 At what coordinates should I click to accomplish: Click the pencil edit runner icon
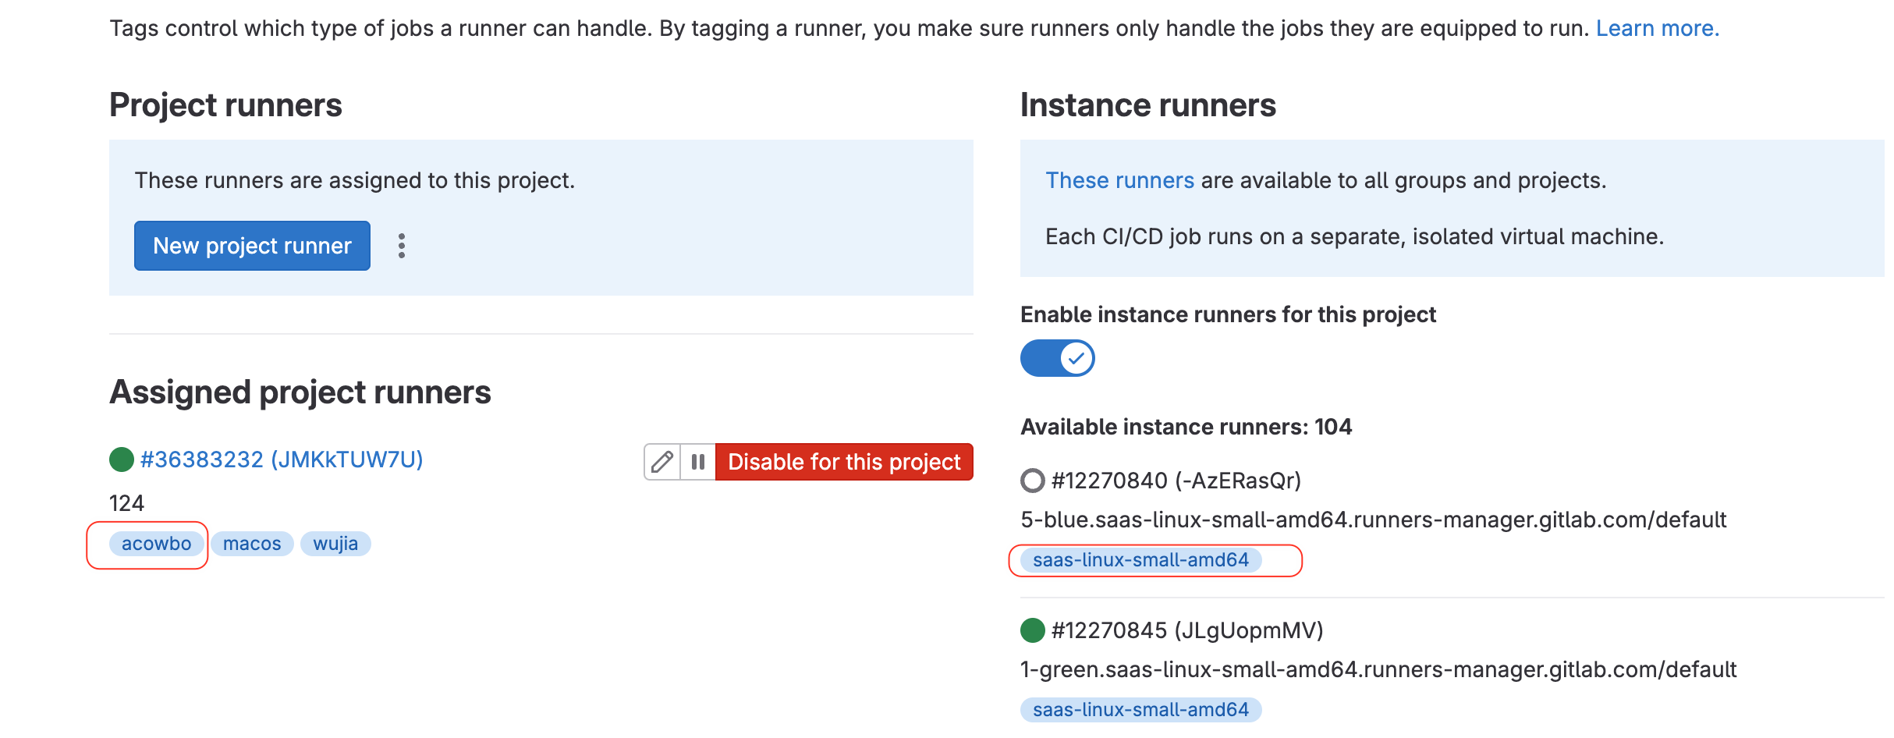[662, 462]
